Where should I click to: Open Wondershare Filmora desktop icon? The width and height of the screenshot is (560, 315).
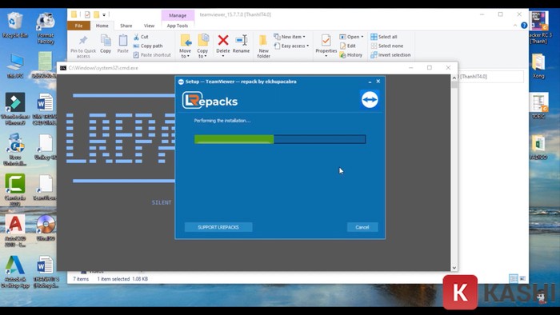pyautogui.click(x=15, y=109)
